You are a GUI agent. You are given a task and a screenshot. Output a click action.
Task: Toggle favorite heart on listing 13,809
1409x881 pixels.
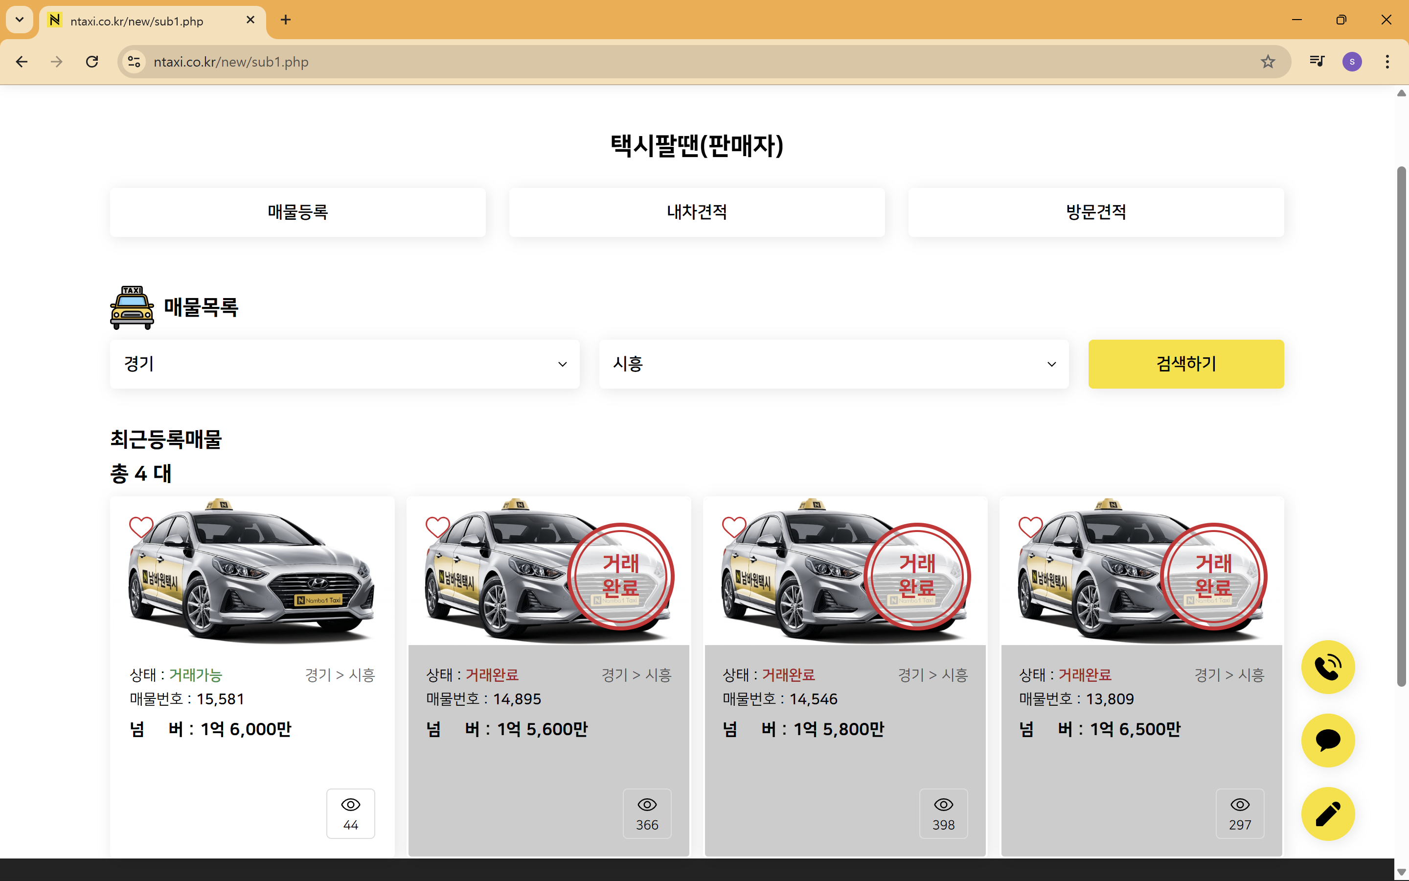[x=1030, y=527]
